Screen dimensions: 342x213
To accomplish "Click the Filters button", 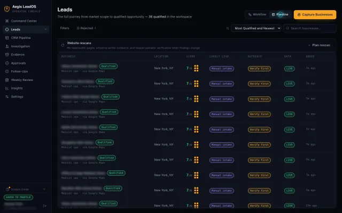I will pyautogui.click(x=65, y=28).
